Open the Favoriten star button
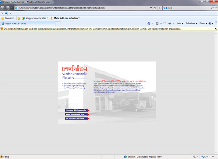This screenshot has height=159, width=218. point(8,18)
